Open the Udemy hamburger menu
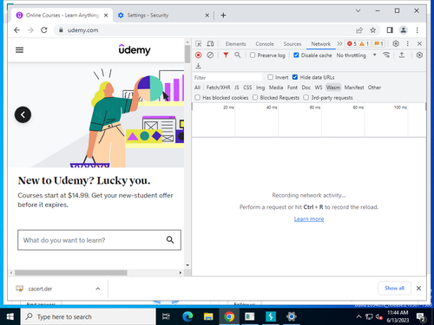This screenshot has width=434, height=325. (19, 50)
